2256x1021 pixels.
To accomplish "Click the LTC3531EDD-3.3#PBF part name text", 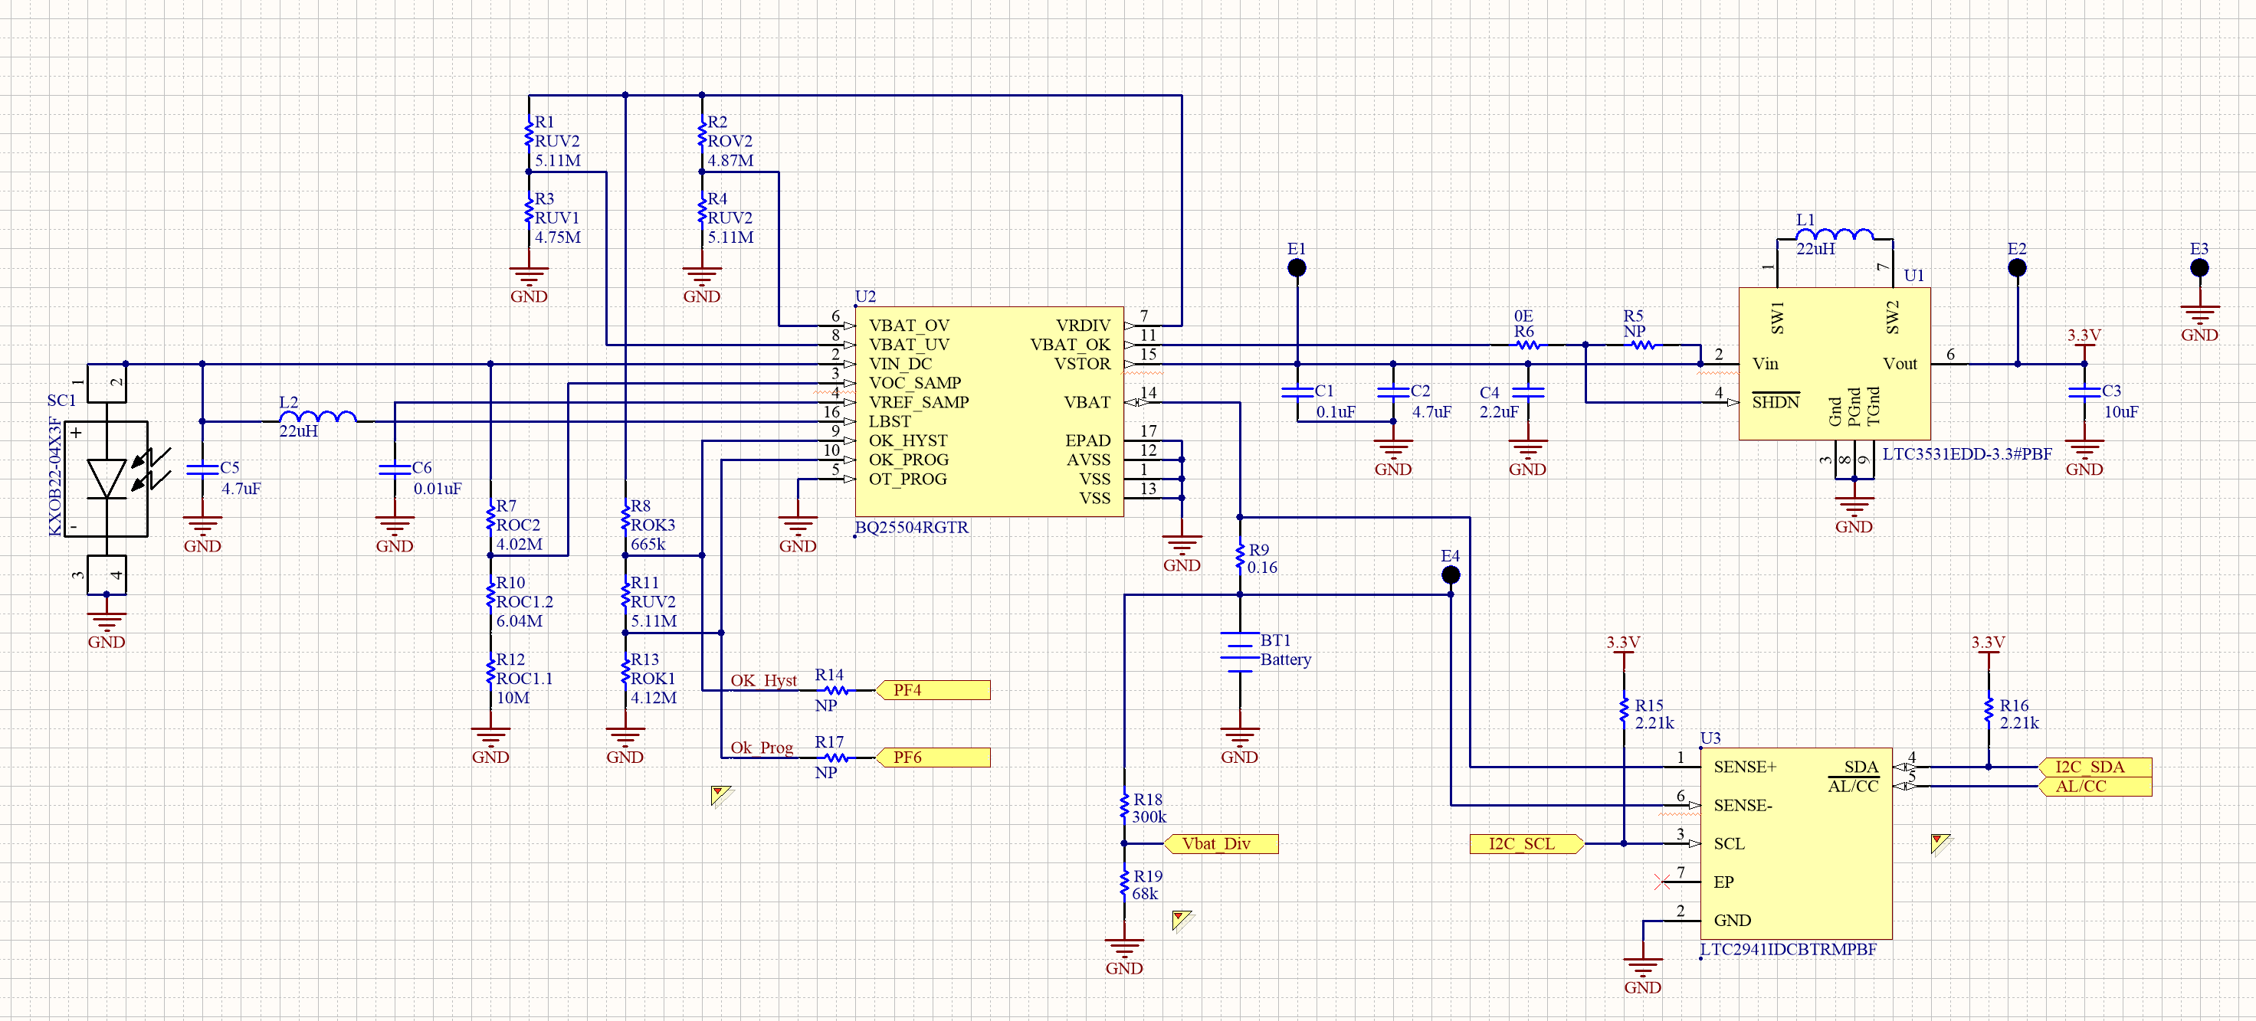I will tap(1967, 454).
